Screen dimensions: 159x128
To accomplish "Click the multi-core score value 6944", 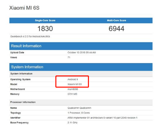I will coord(116,28).
